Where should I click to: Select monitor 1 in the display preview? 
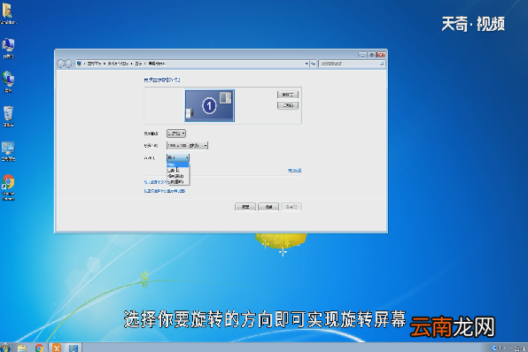tap(209, 105)
